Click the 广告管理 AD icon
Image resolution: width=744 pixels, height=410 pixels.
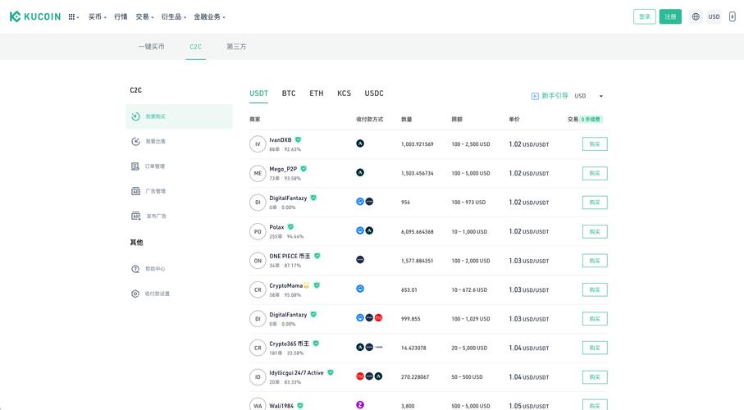(x=135, y=191)
